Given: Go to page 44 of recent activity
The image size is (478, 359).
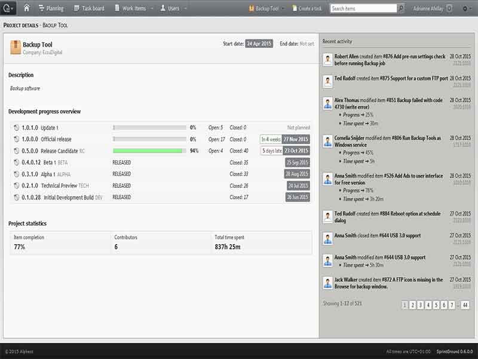Looking at the screenshot, I should [465, 305].
